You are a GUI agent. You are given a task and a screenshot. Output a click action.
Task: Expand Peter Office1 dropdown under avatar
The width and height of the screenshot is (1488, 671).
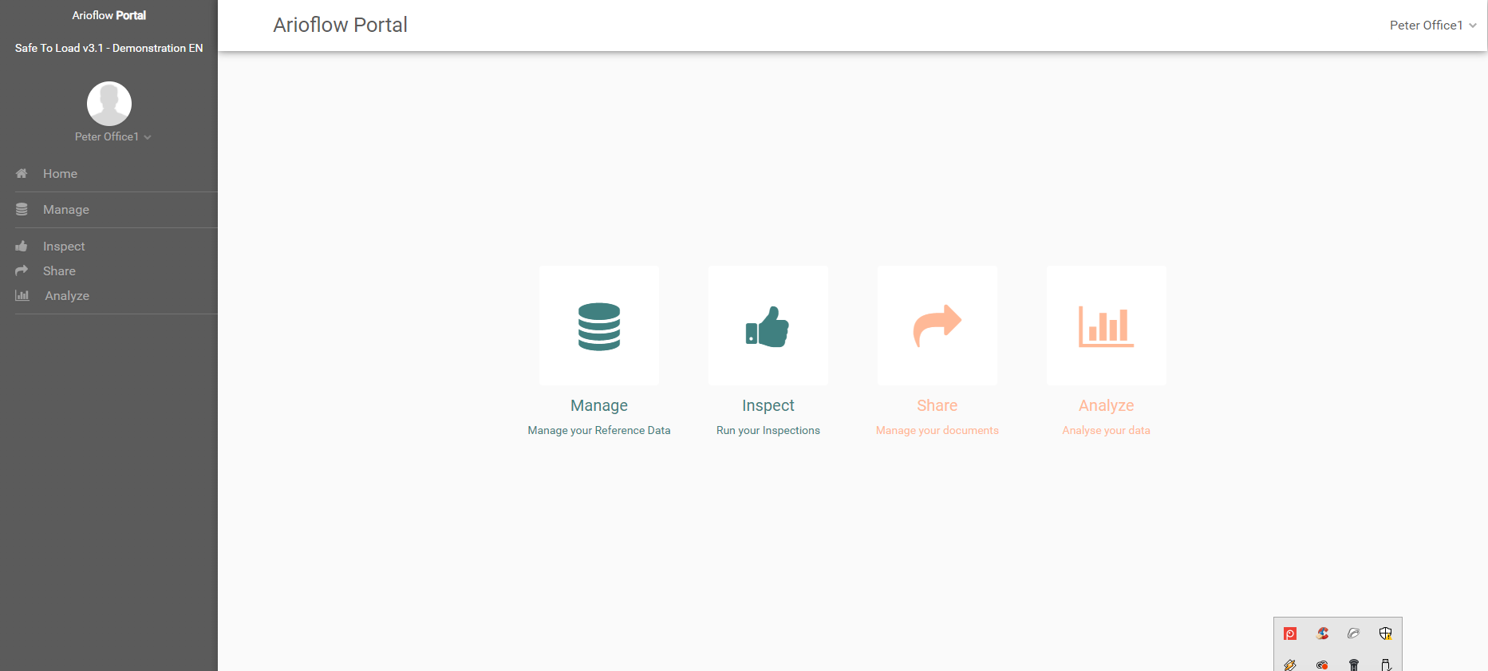click(112, 136)
